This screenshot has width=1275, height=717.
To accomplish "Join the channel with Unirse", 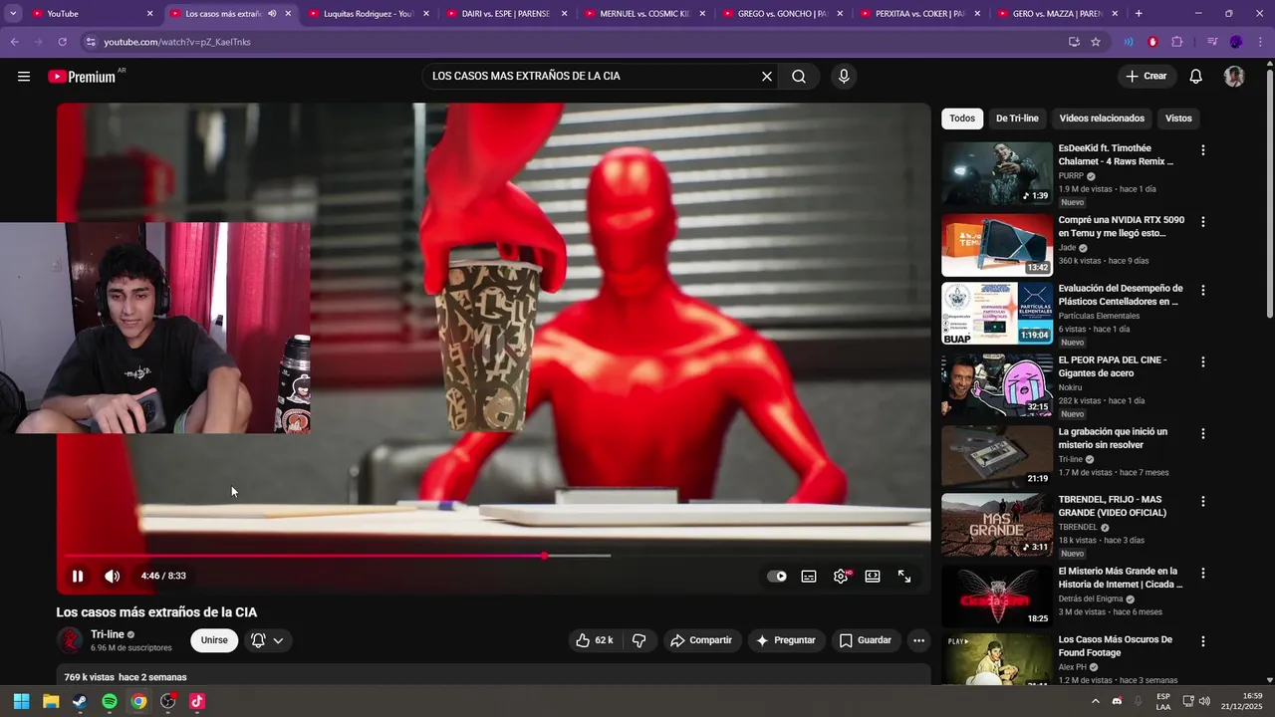I will coord(214,640).
